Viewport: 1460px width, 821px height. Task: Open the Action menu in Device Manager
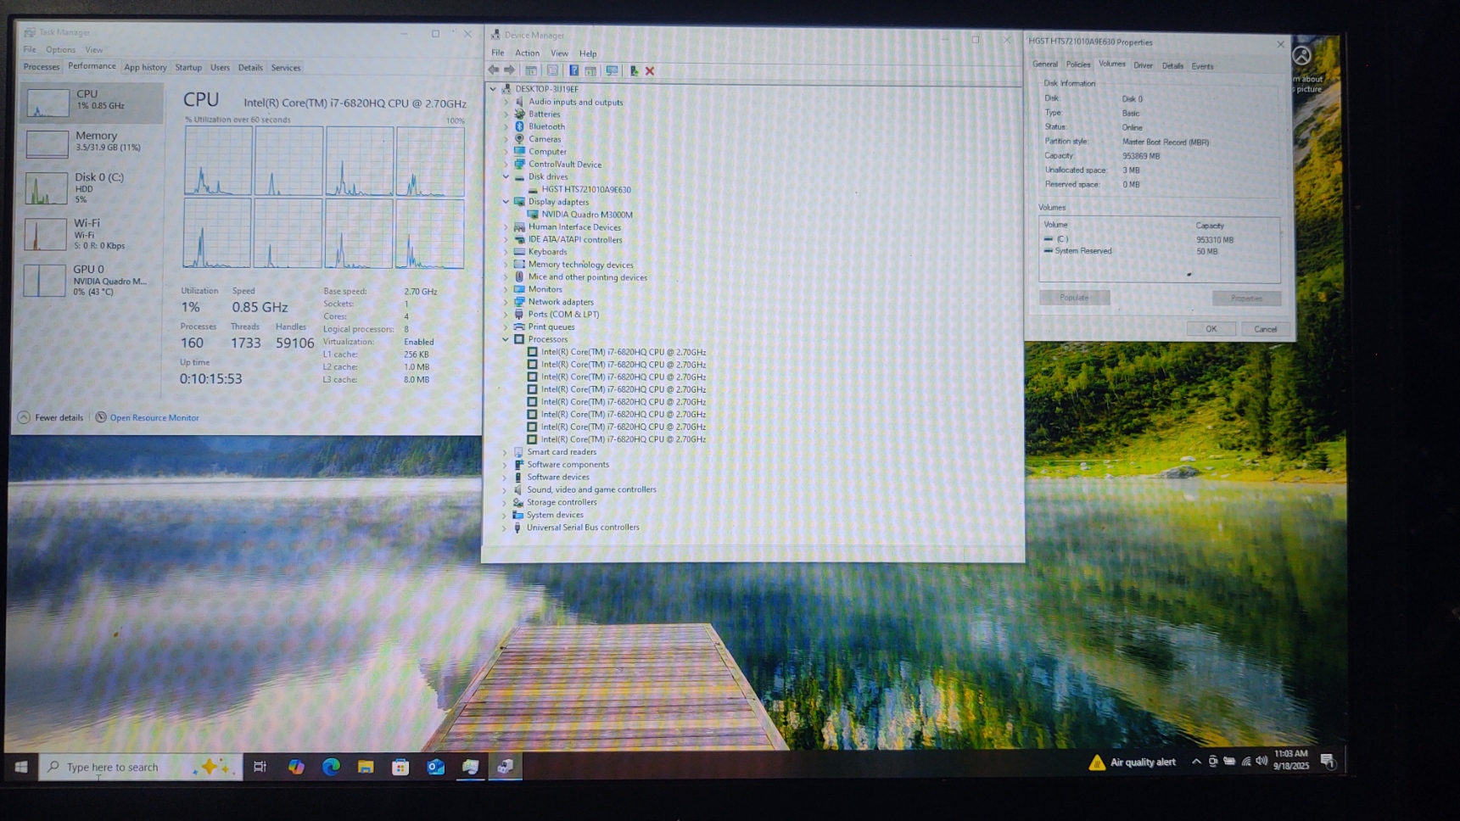click(x=527, y=53)
